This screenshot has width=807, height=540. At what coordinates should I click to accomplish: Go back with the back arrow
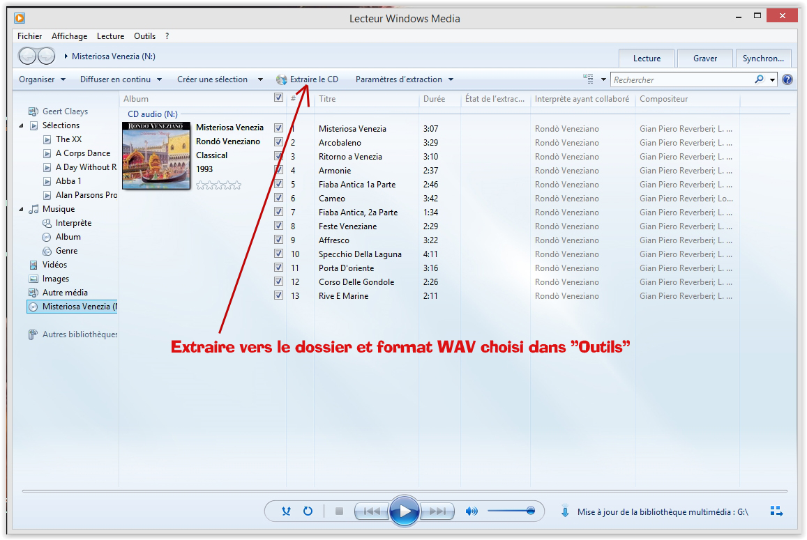(x=27, y=56)
